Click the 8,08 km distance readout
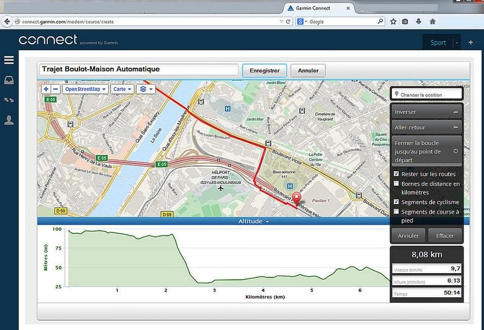This screenshot has width=484, height=330. (x=427, y=254)
